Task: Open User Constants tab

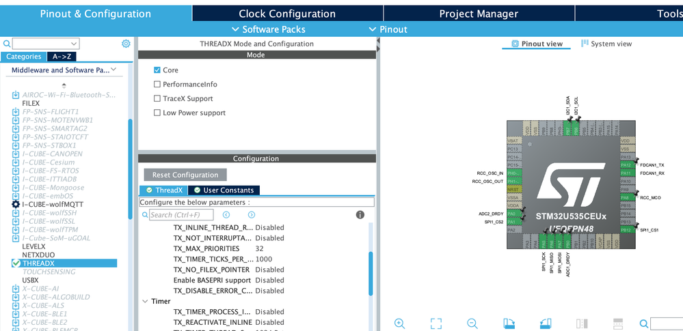Action: [224, 190]
